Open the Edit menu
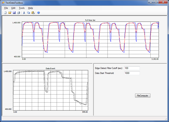The width and height of the screenshot is (169, 122). [13, 8]
